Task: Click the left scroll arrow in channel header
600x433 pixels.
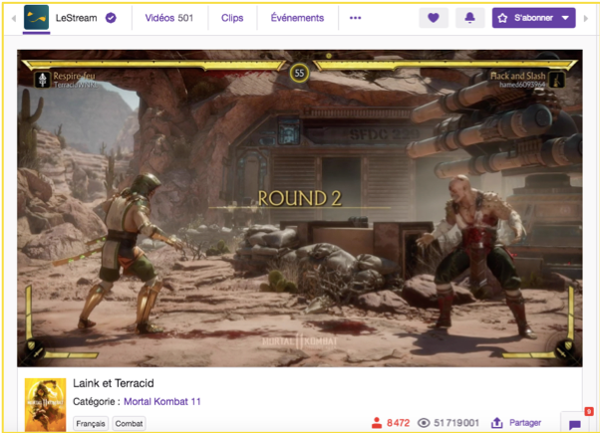Action: point(14,18)
